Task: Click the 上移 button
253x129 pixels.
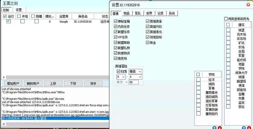Action: point(53,84)
